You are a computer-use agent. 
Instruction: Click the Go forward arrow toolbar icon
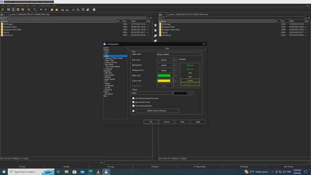coord(46,10)
